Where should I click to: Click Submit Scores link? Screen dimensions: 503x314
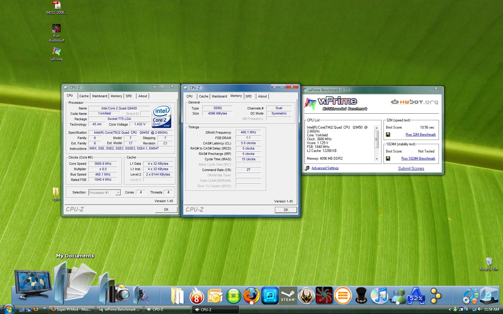(411, 168)
